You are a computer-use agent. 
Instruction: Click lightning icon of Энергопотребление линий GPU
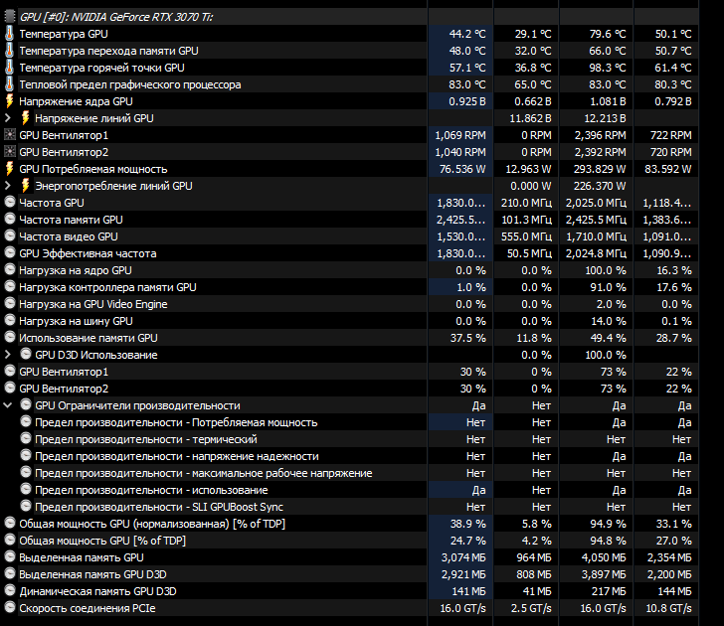tap(26, 186)
